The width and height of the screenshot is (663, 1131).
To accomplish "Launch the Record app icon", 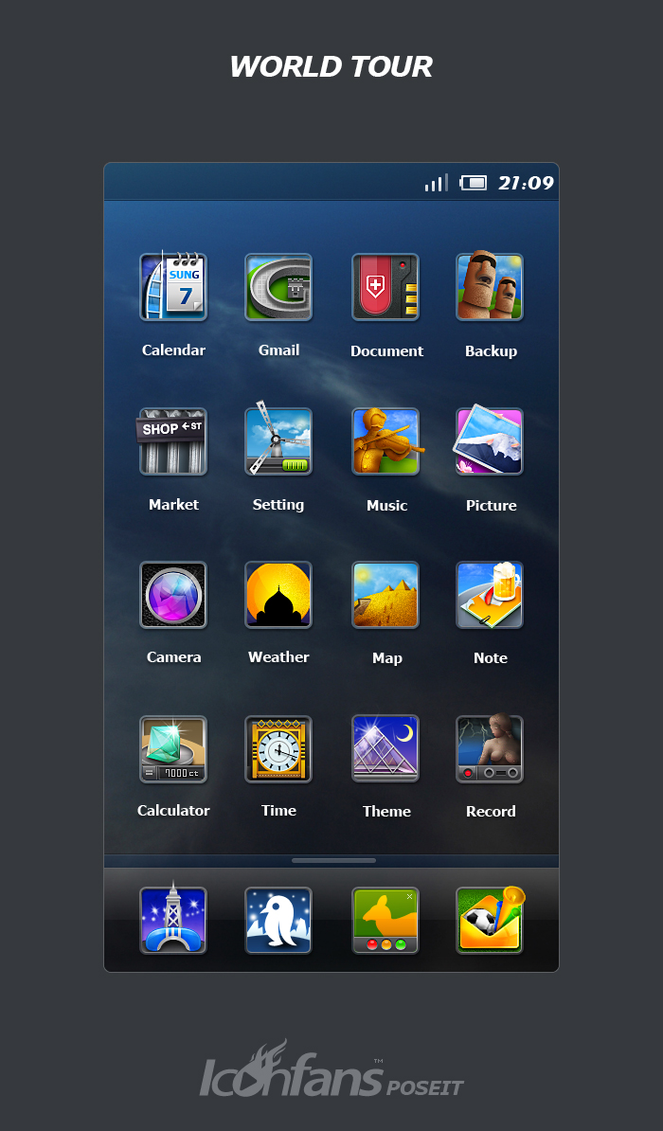I will click(490, 748).
